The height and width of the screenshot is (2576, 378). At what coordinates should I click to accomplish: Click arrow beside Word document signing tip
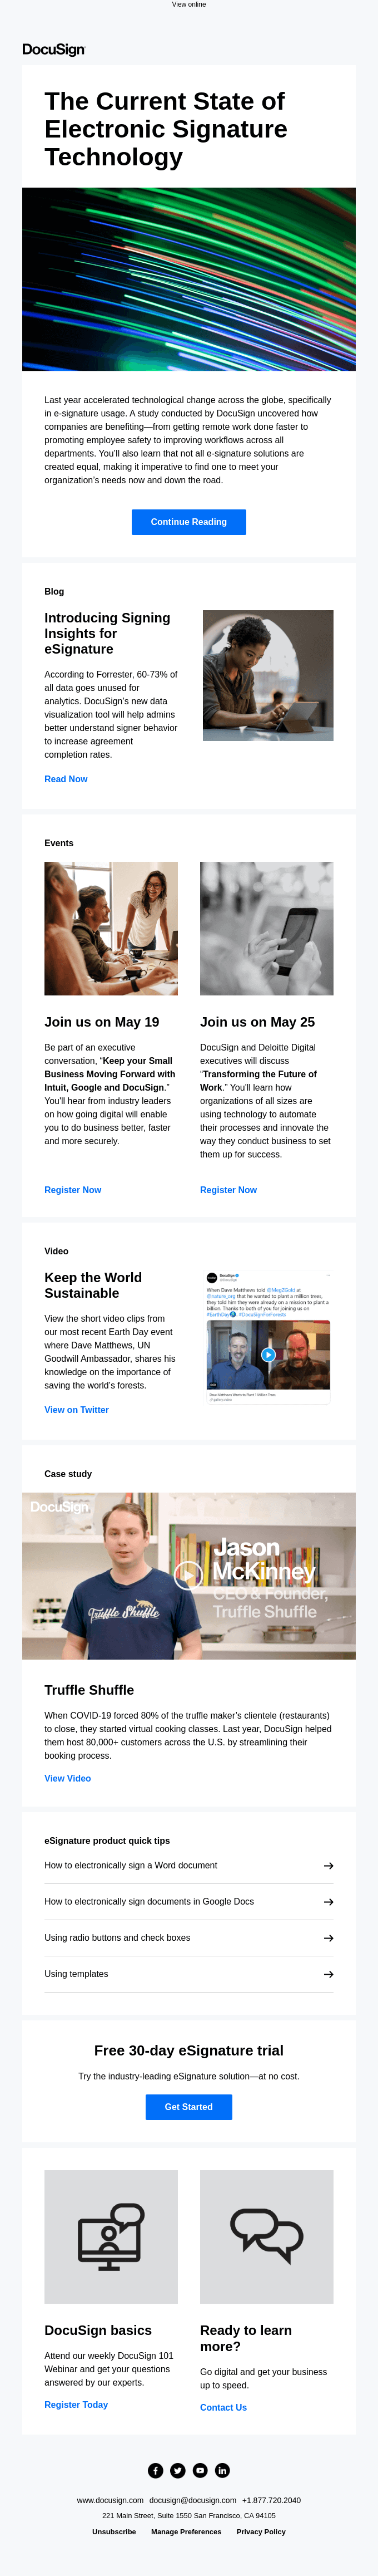328,1866
